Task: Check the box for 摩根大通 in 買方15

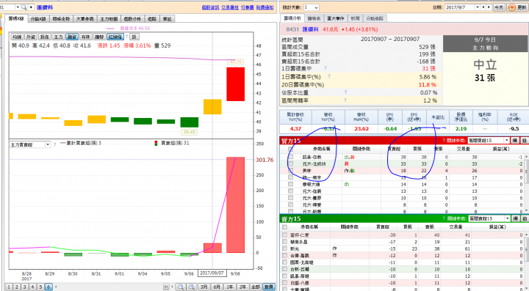Action: pyautogui.click(x=290, y=184)
